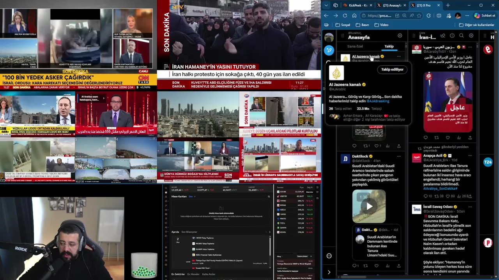Click the read aloud icon in address bar
This screenshot has height=280, width=499.
[x=412, y=16]
